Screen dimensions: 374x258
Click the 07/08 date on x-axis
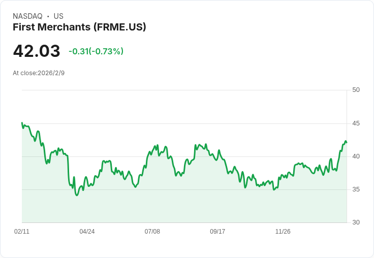coord(152,232)
